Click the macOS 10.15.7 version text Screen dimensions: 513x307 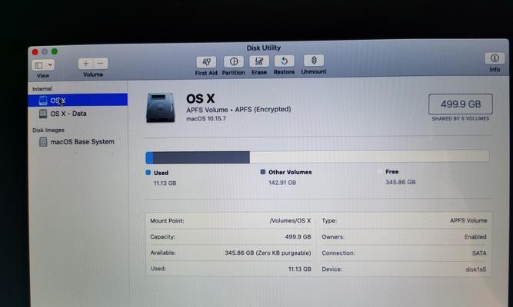click(206, 118)
